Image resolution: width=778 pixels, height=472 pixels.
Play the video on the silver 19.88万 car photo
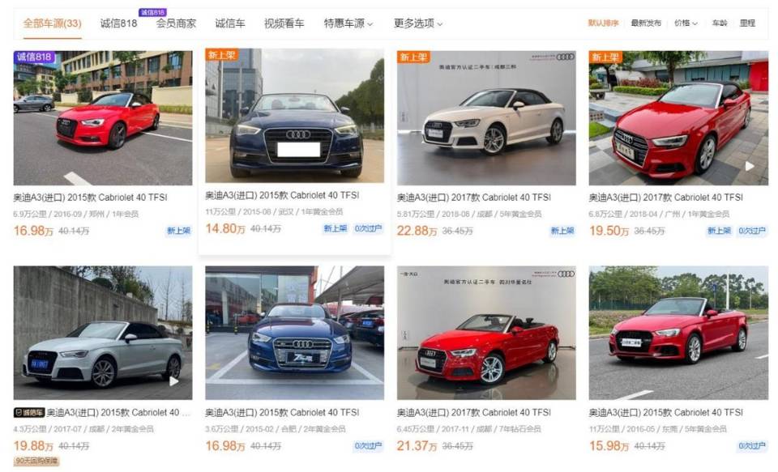[x=174, y=381]
